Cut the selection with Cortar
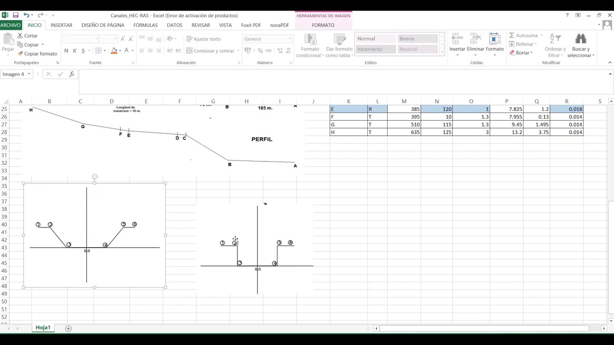This screenshot has width=614, height=345. click(27, 36)
